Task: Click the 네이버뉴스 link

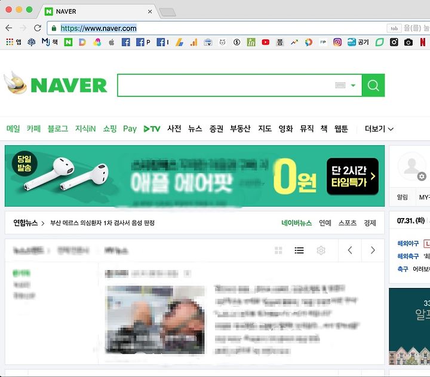Action: click(296, 223)
